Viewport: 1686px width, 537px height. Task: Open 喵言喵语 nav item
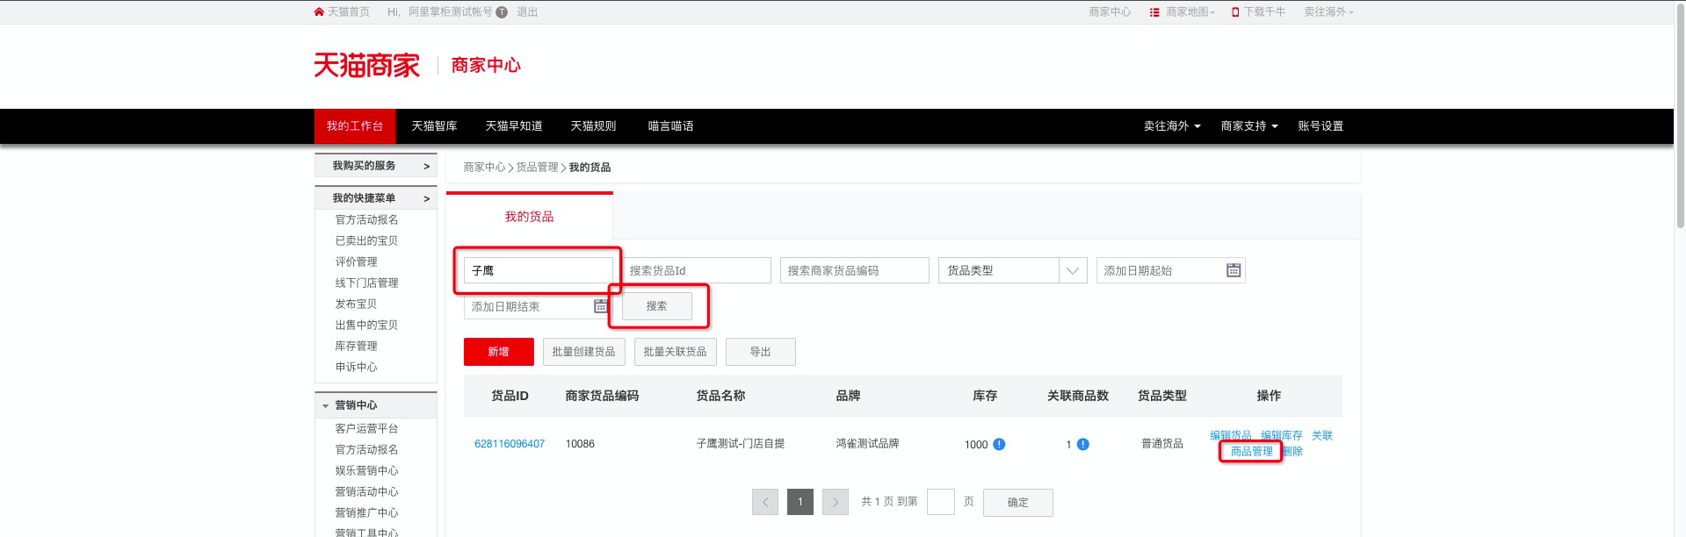[671, 126]
